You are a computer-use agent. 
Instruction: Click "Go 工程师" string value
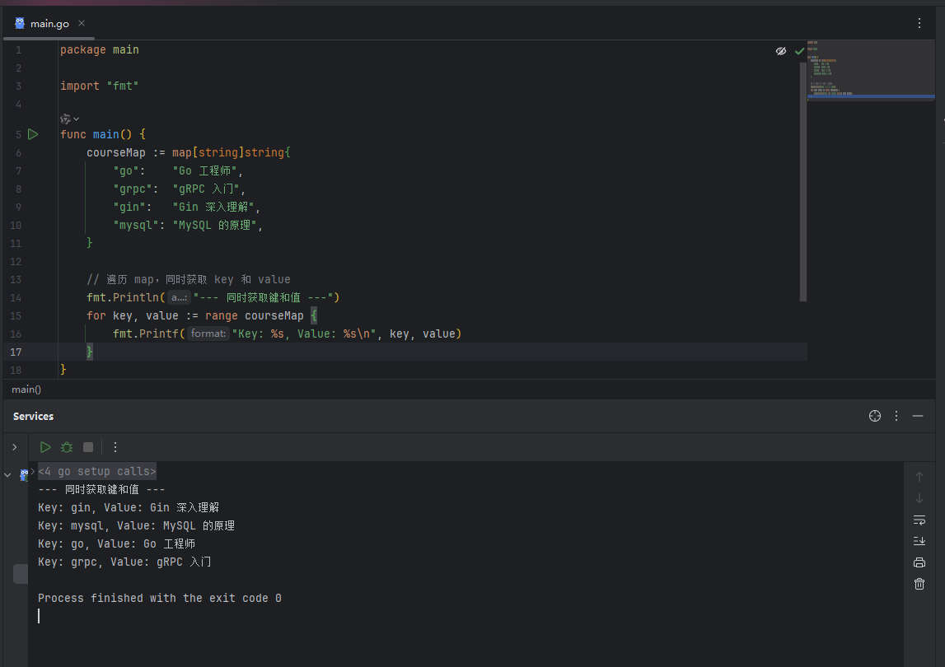point(205,170)
